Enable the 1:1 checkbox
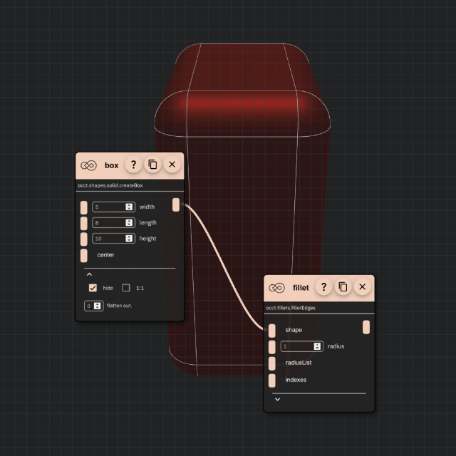The height and width of the screenshot is (456, 456). tap(126, 288)
